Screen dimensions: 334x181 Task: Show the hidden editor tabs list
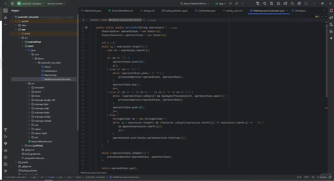(x=325, y=11)
